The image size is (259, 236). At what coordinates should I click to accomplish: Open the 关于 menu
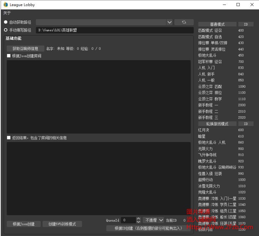click(x=7, y=13)
